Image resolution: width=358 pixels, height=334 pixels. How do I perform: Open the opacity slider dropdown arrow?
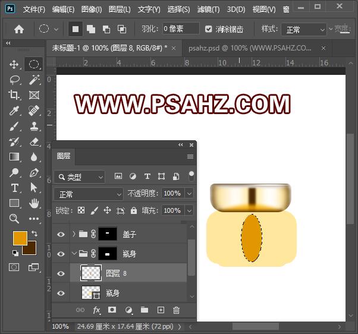(189, 194)
